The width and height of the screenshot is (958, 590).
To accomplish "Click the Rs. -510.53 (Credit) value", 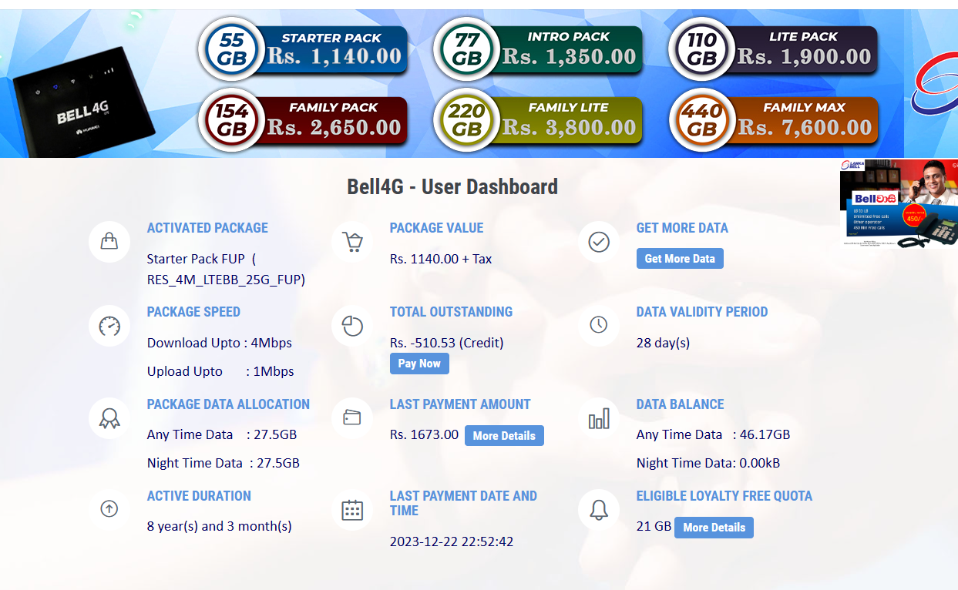I will (x=446, y=343).
